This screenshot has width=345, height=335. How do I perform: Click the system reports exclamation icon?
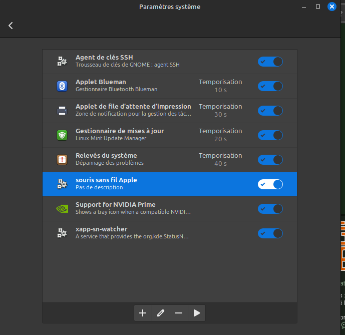point(62,160)
